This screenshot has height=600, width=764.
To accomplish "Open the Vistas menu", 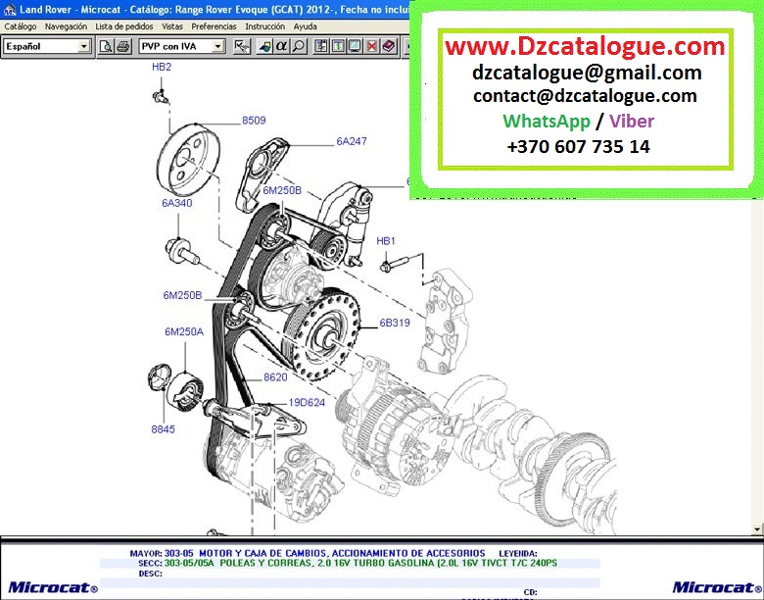I will coord(172,26).
